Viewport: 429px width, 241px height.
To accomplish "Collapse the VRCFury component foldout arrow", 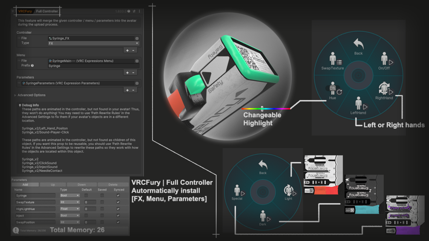I will tap(13, 11).
